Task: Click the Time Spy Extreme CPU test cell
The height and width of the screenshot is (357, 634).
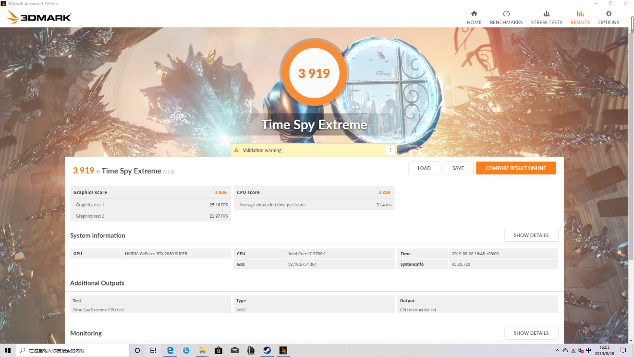Action: point(151,310)
